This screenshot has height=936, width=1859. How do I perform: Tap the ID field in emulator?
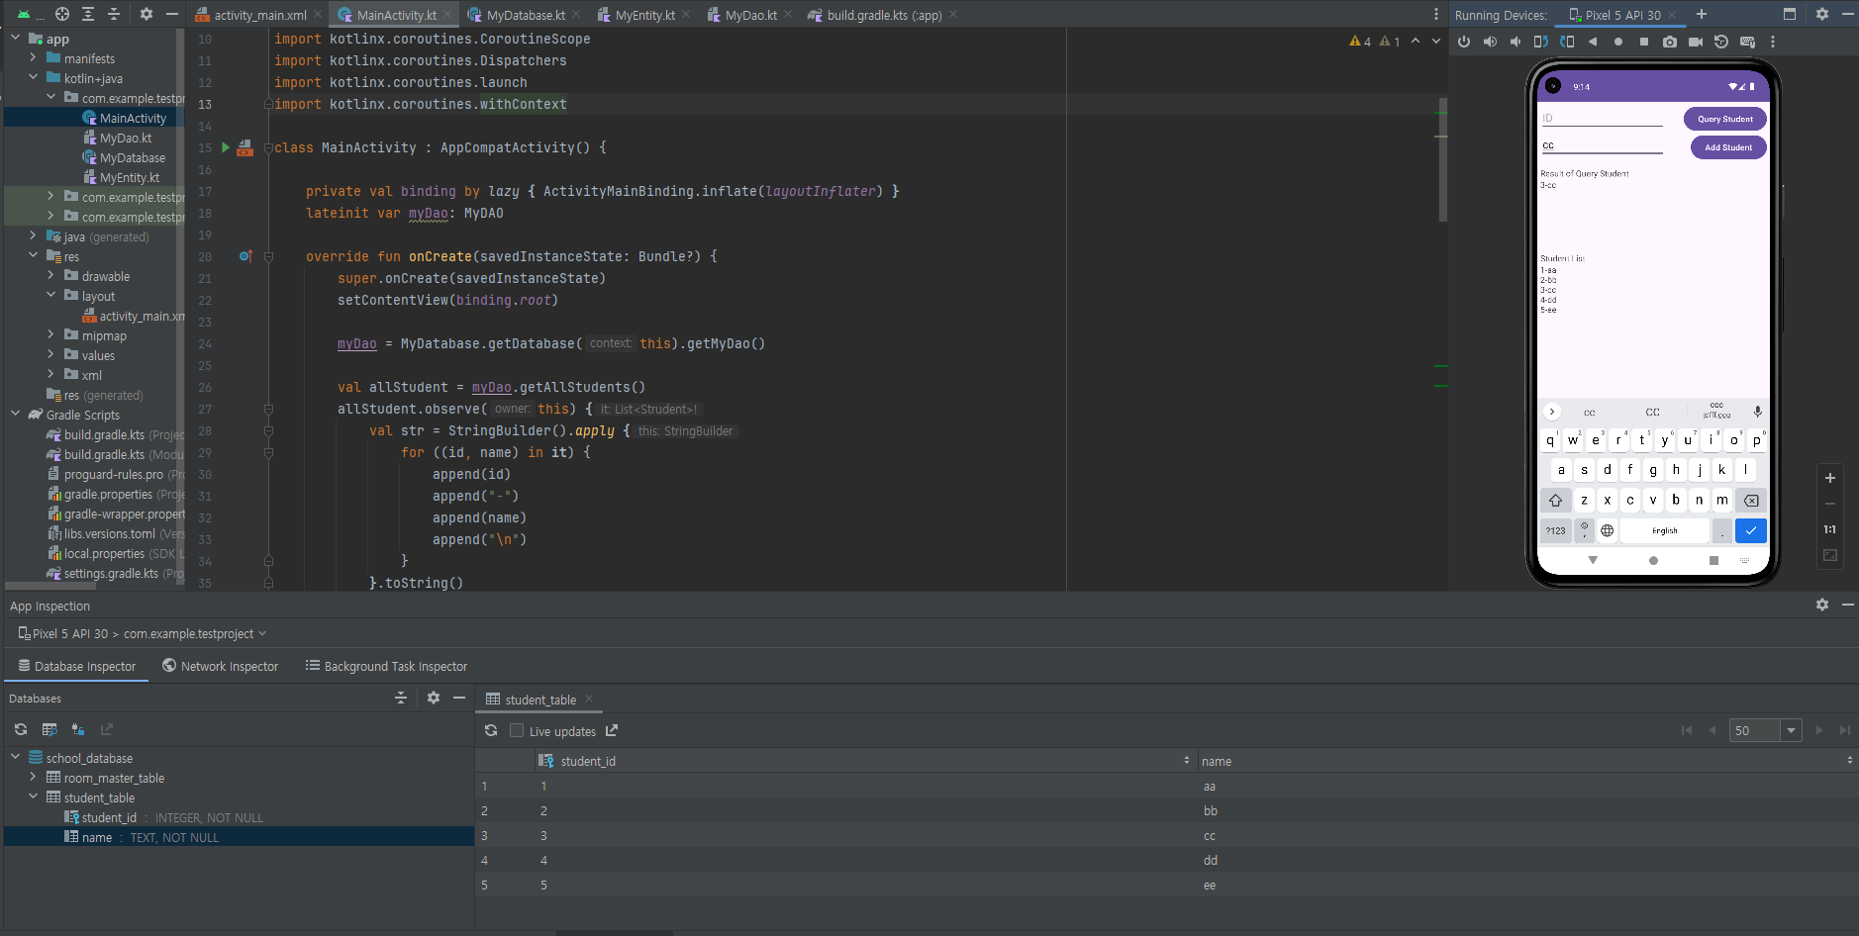1602,118
